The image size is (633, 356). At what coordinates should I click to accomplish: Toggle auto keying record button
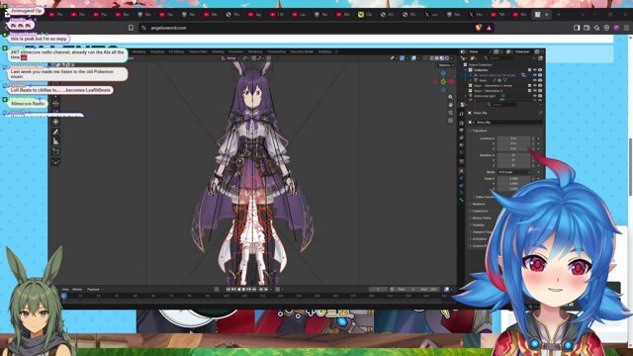pos(218,290)
